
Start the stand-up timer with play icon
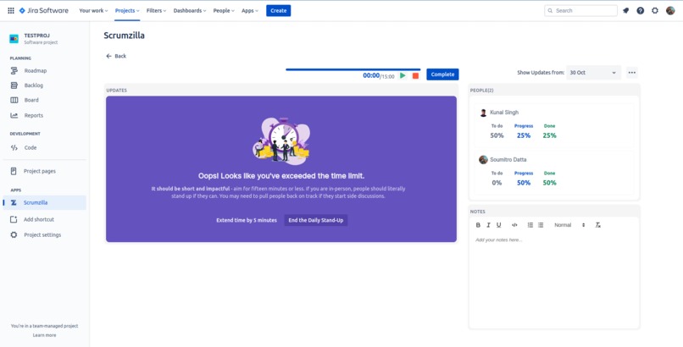tap(403, 75)
